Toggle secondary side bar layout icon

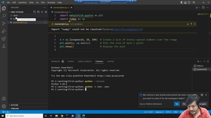pos(189,2)
